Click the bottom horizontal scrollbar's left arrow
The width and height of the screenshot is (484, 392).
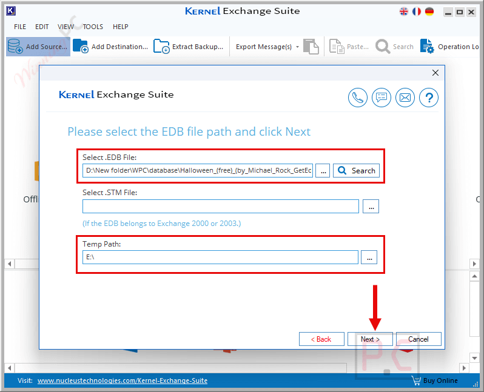[10, 368]
